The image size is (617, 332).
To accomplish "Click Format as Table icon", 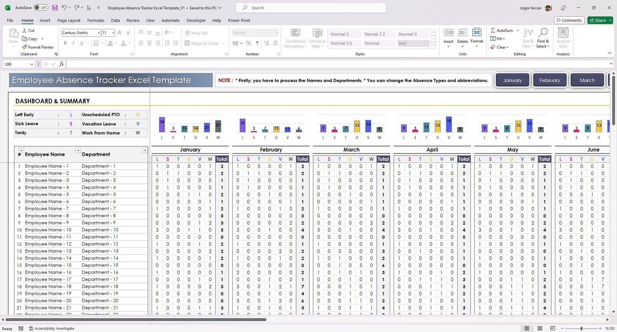I will pyautogui.click(x=317, y=33).
